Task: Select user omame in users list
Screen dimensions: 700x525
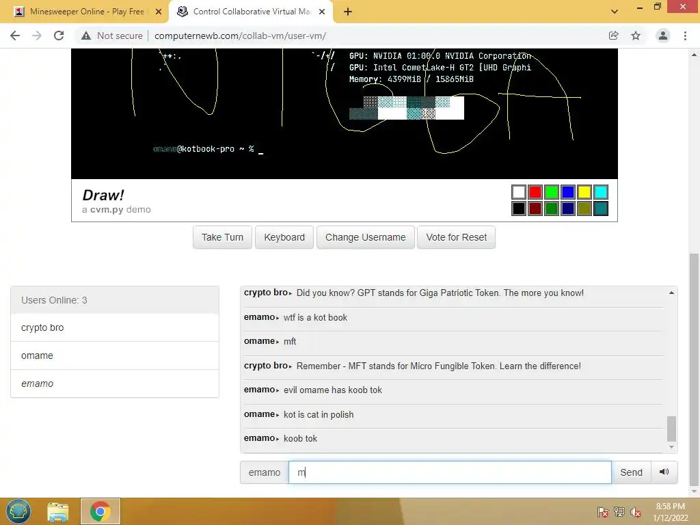Action: (x=115, y=355)
